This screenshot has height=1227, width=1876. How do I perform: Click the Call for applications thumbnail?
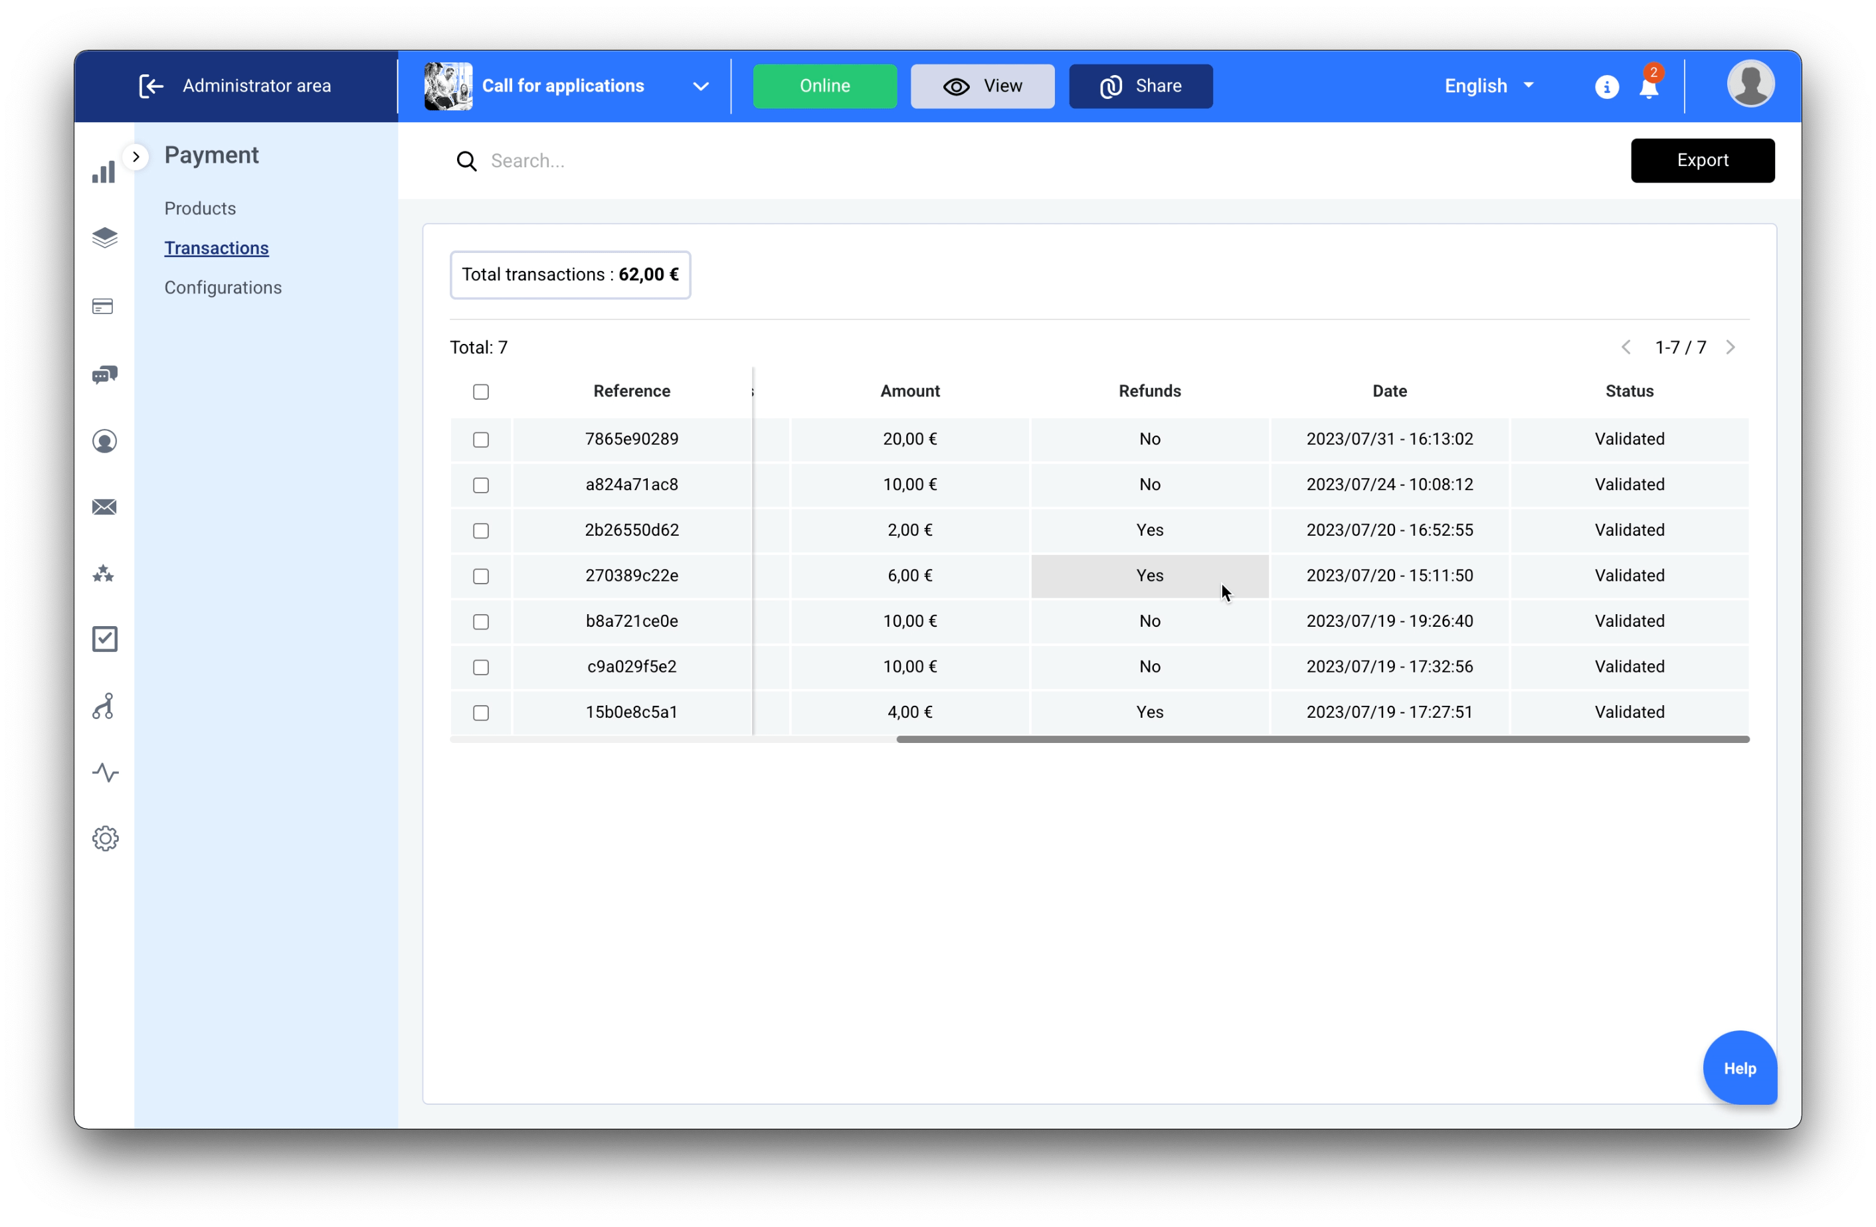click(448, 86)
